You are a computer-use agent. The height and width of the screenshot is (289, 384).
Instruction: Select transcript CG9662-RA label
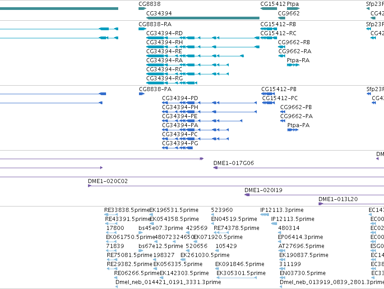[295, 51]
